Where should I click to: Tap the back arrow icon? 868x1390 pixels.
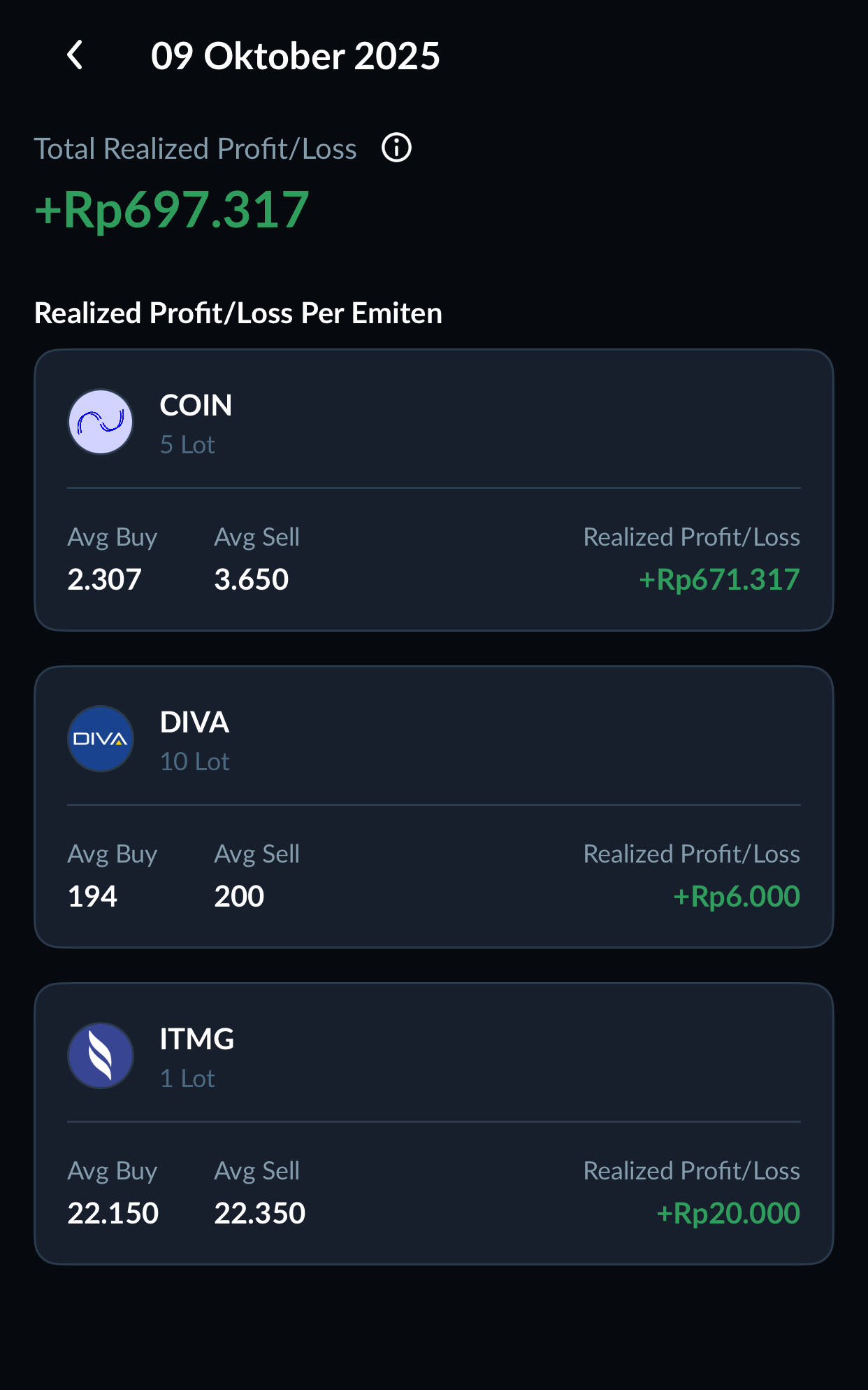click(75, 55)
